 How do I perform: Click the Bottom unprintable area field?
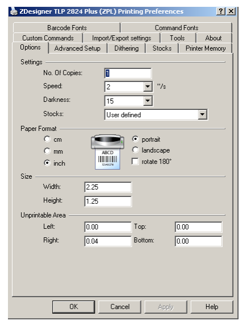[x=198, y=241]
